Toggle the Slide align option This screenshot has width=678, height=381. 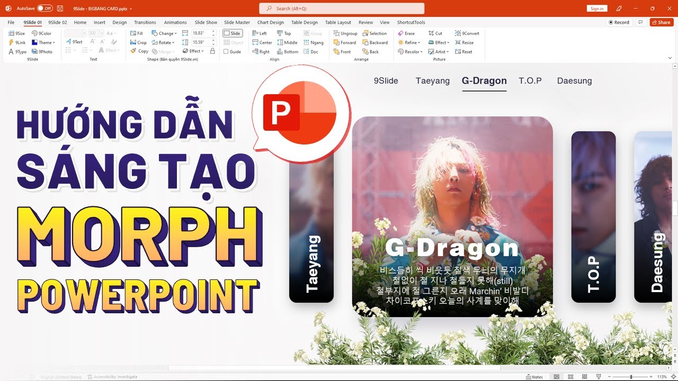232,33
